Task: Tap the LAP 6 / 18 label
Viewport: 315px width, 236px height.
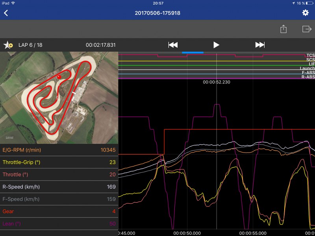Action: 30,45
